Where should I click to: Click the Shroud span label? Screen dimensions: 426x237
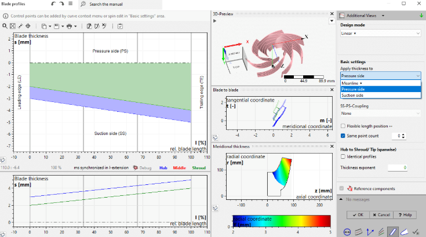tap(199, 168)
